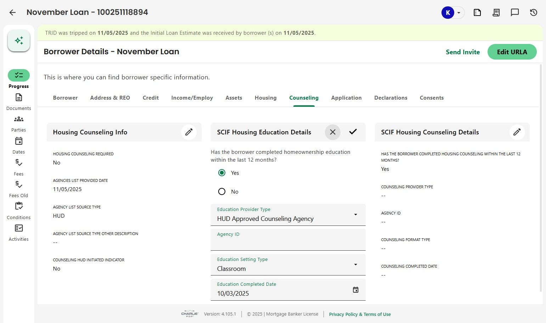The height and width of the screenshot is (323, 546).
Task: Expand the Education Setting Type dropdown
Action: click(x=355, y=265)
